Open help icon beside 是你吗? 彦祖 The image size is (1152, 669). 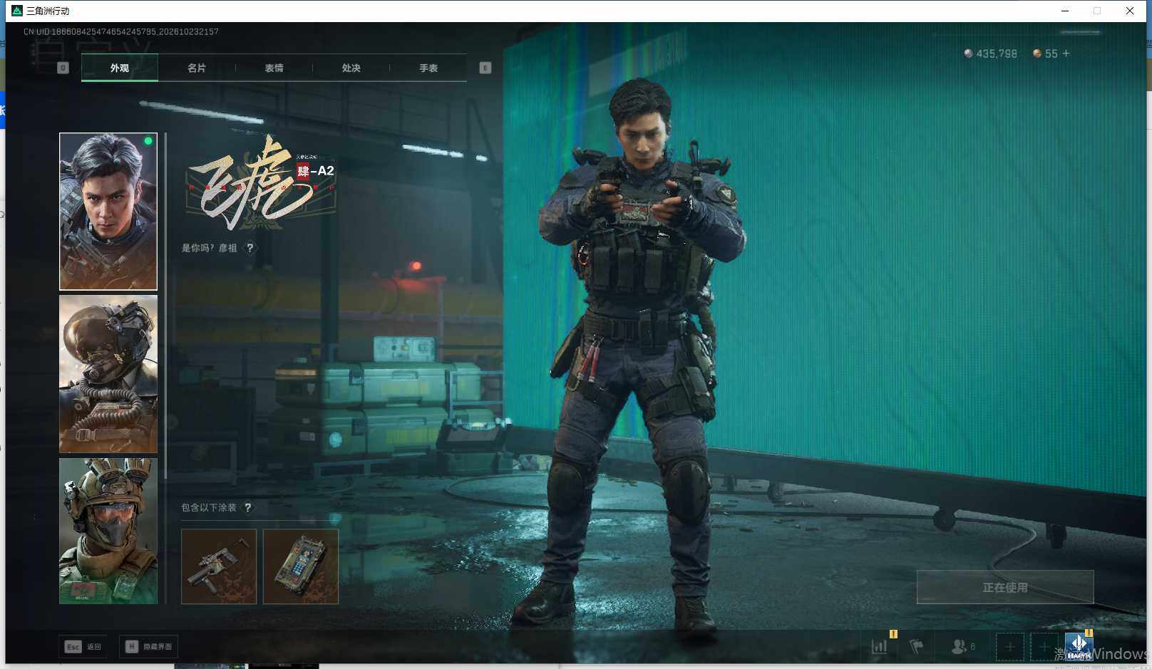(250, 248)
